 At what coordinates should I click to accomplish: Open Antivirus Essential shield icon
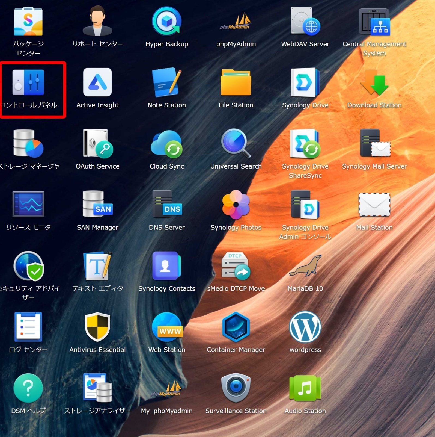coord(97,327)
